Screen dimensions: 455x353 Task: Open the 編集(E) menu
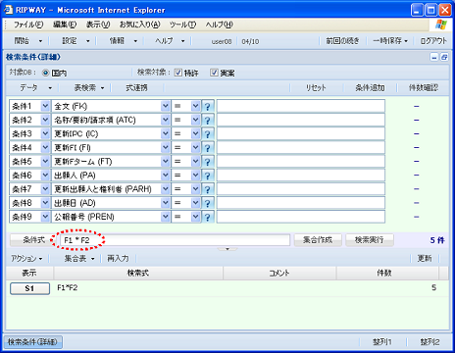pyautogui.click(x=65, y=25)
